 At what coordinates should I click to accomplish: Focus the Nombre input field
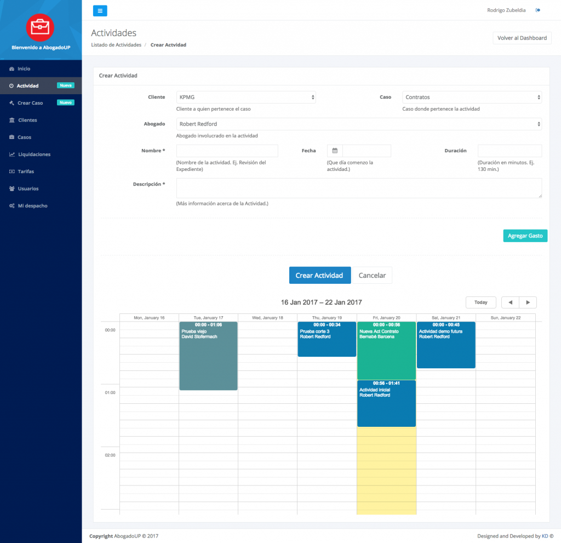click(227, 151)
